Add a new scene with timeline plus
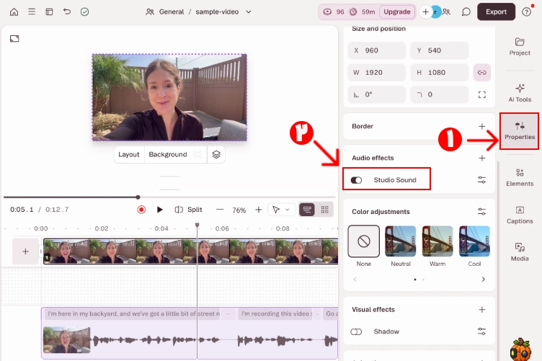This screenshot has height=361, width=542. pyautogui.click(x=25, y=251)
